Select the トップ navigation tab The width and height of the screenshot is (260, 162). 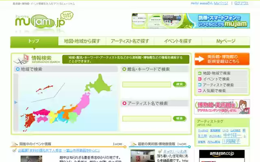[x=34, y=41]
